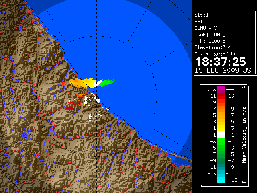Viewport: 257px width, 193px height.
Task: Click the letter 'A' at the legend's top right
Action: (x=244, y=87)
